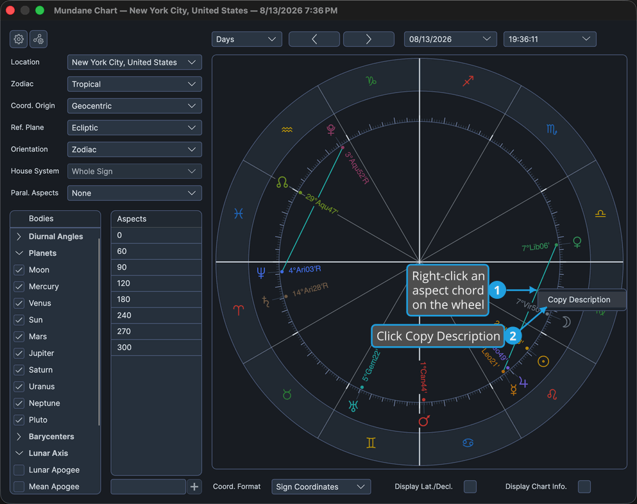The height and width of the screenshot is (504, 637).
Task: Collapse the Planets group
Action: coord(19,253)
